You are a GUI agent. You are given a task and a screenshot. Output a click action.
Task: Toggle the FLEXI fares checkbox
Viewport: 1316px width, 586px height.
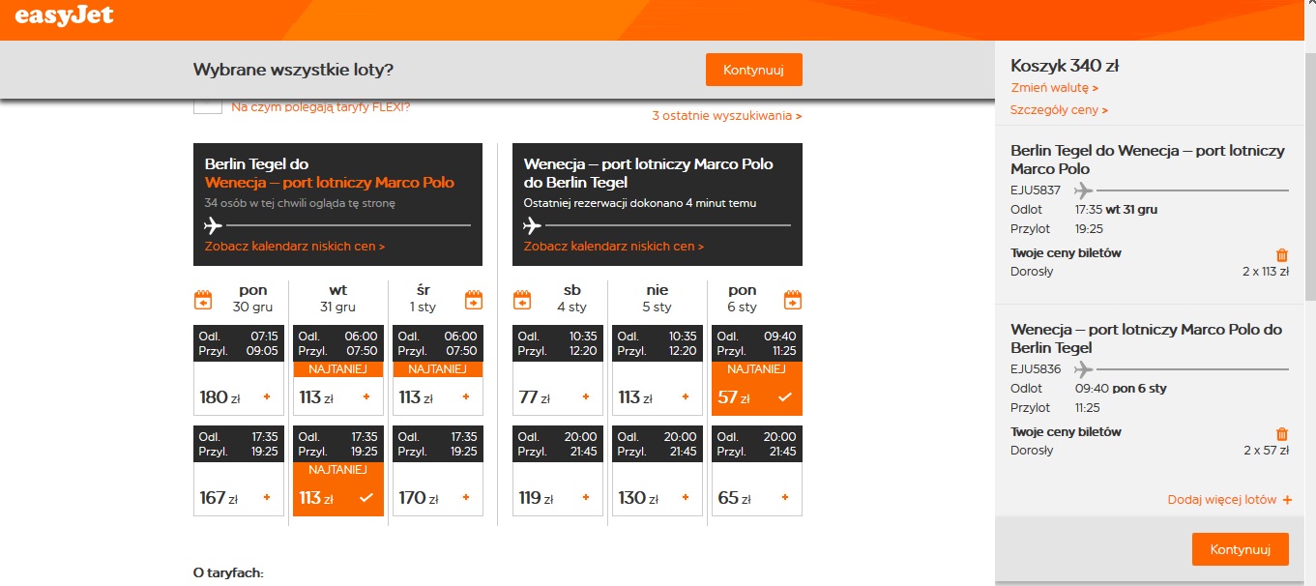tap(208, 106)
